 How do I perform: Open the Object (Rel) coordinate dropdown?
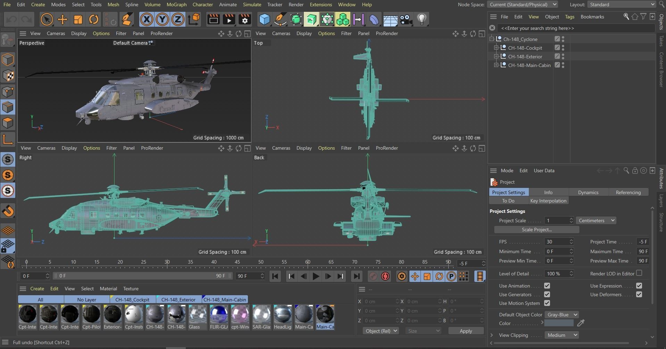click(x=381, y=331)
